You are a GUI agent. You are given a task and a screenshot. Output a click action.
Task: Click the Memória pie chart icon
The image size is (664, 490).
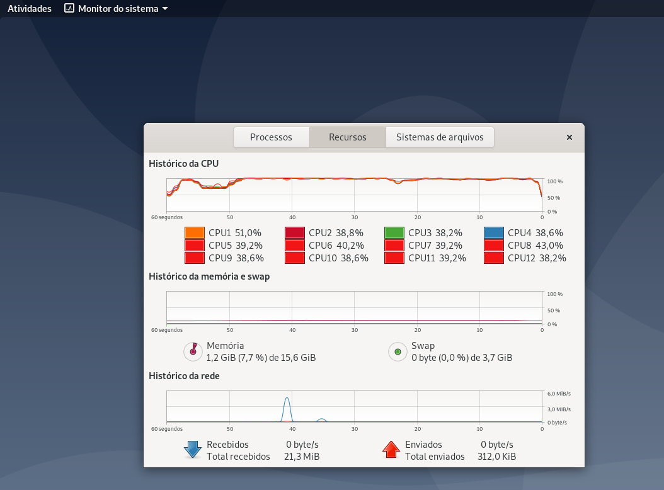tap(193, 351)
